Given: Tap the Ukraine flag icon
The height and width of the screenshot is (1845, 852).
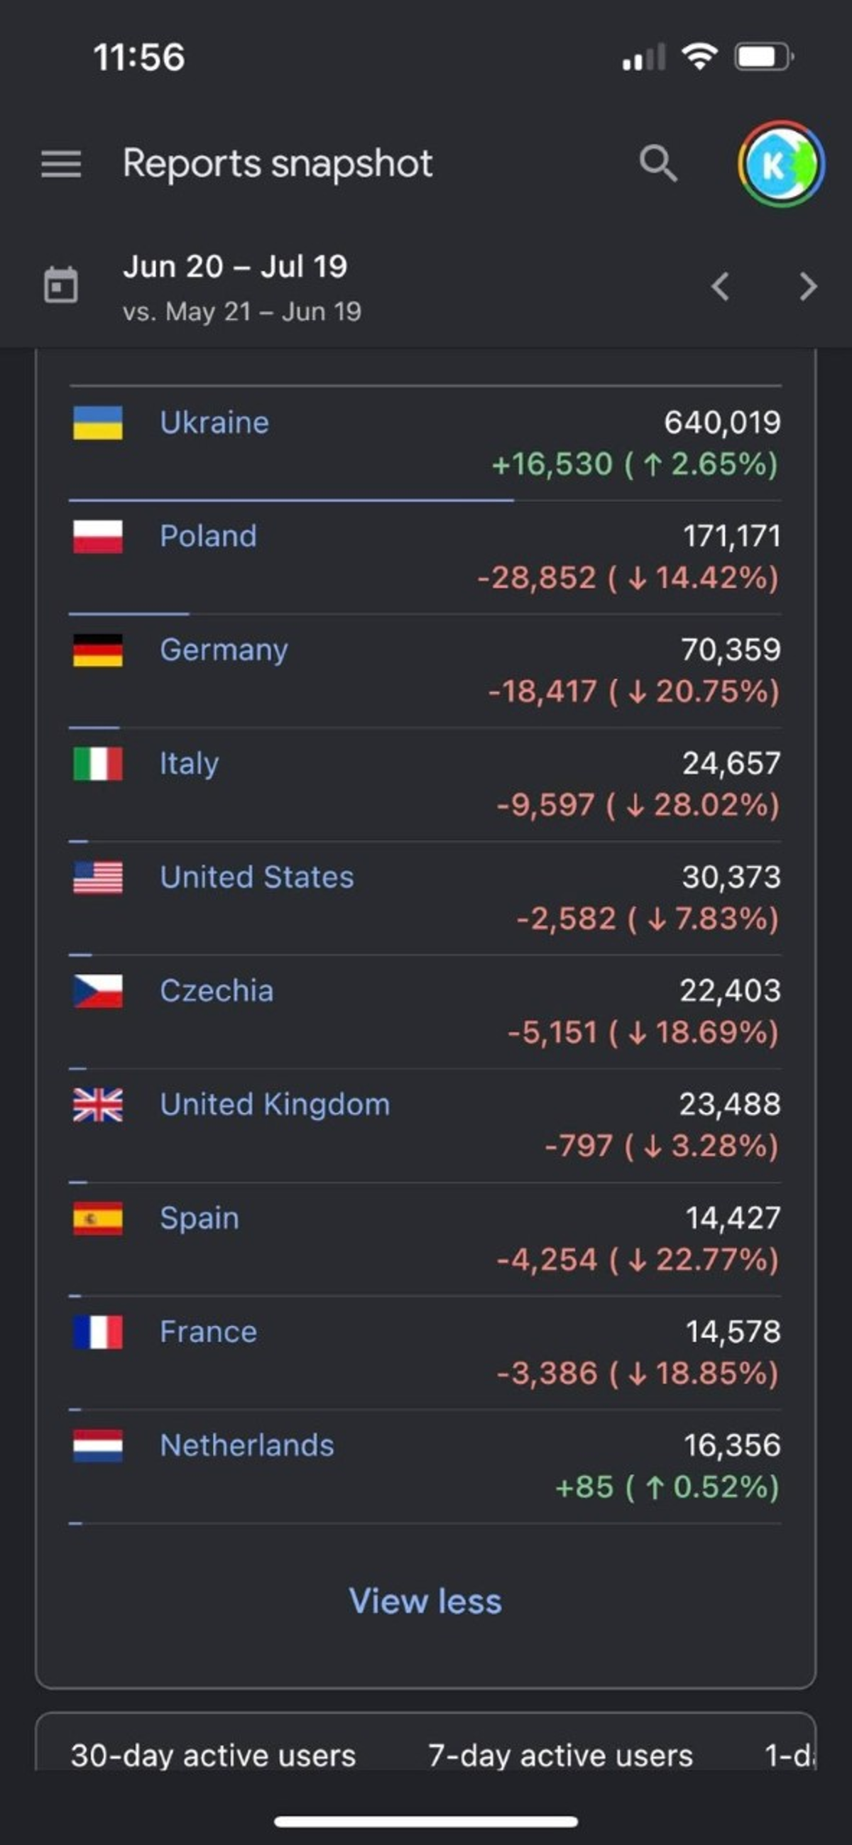Looking at the screenshot, I should tap(98, 422).
